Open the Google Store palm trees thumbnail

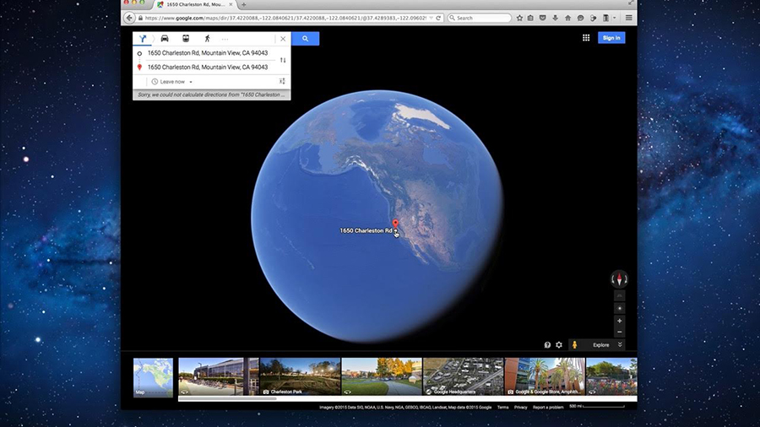(x=545, y=376)
